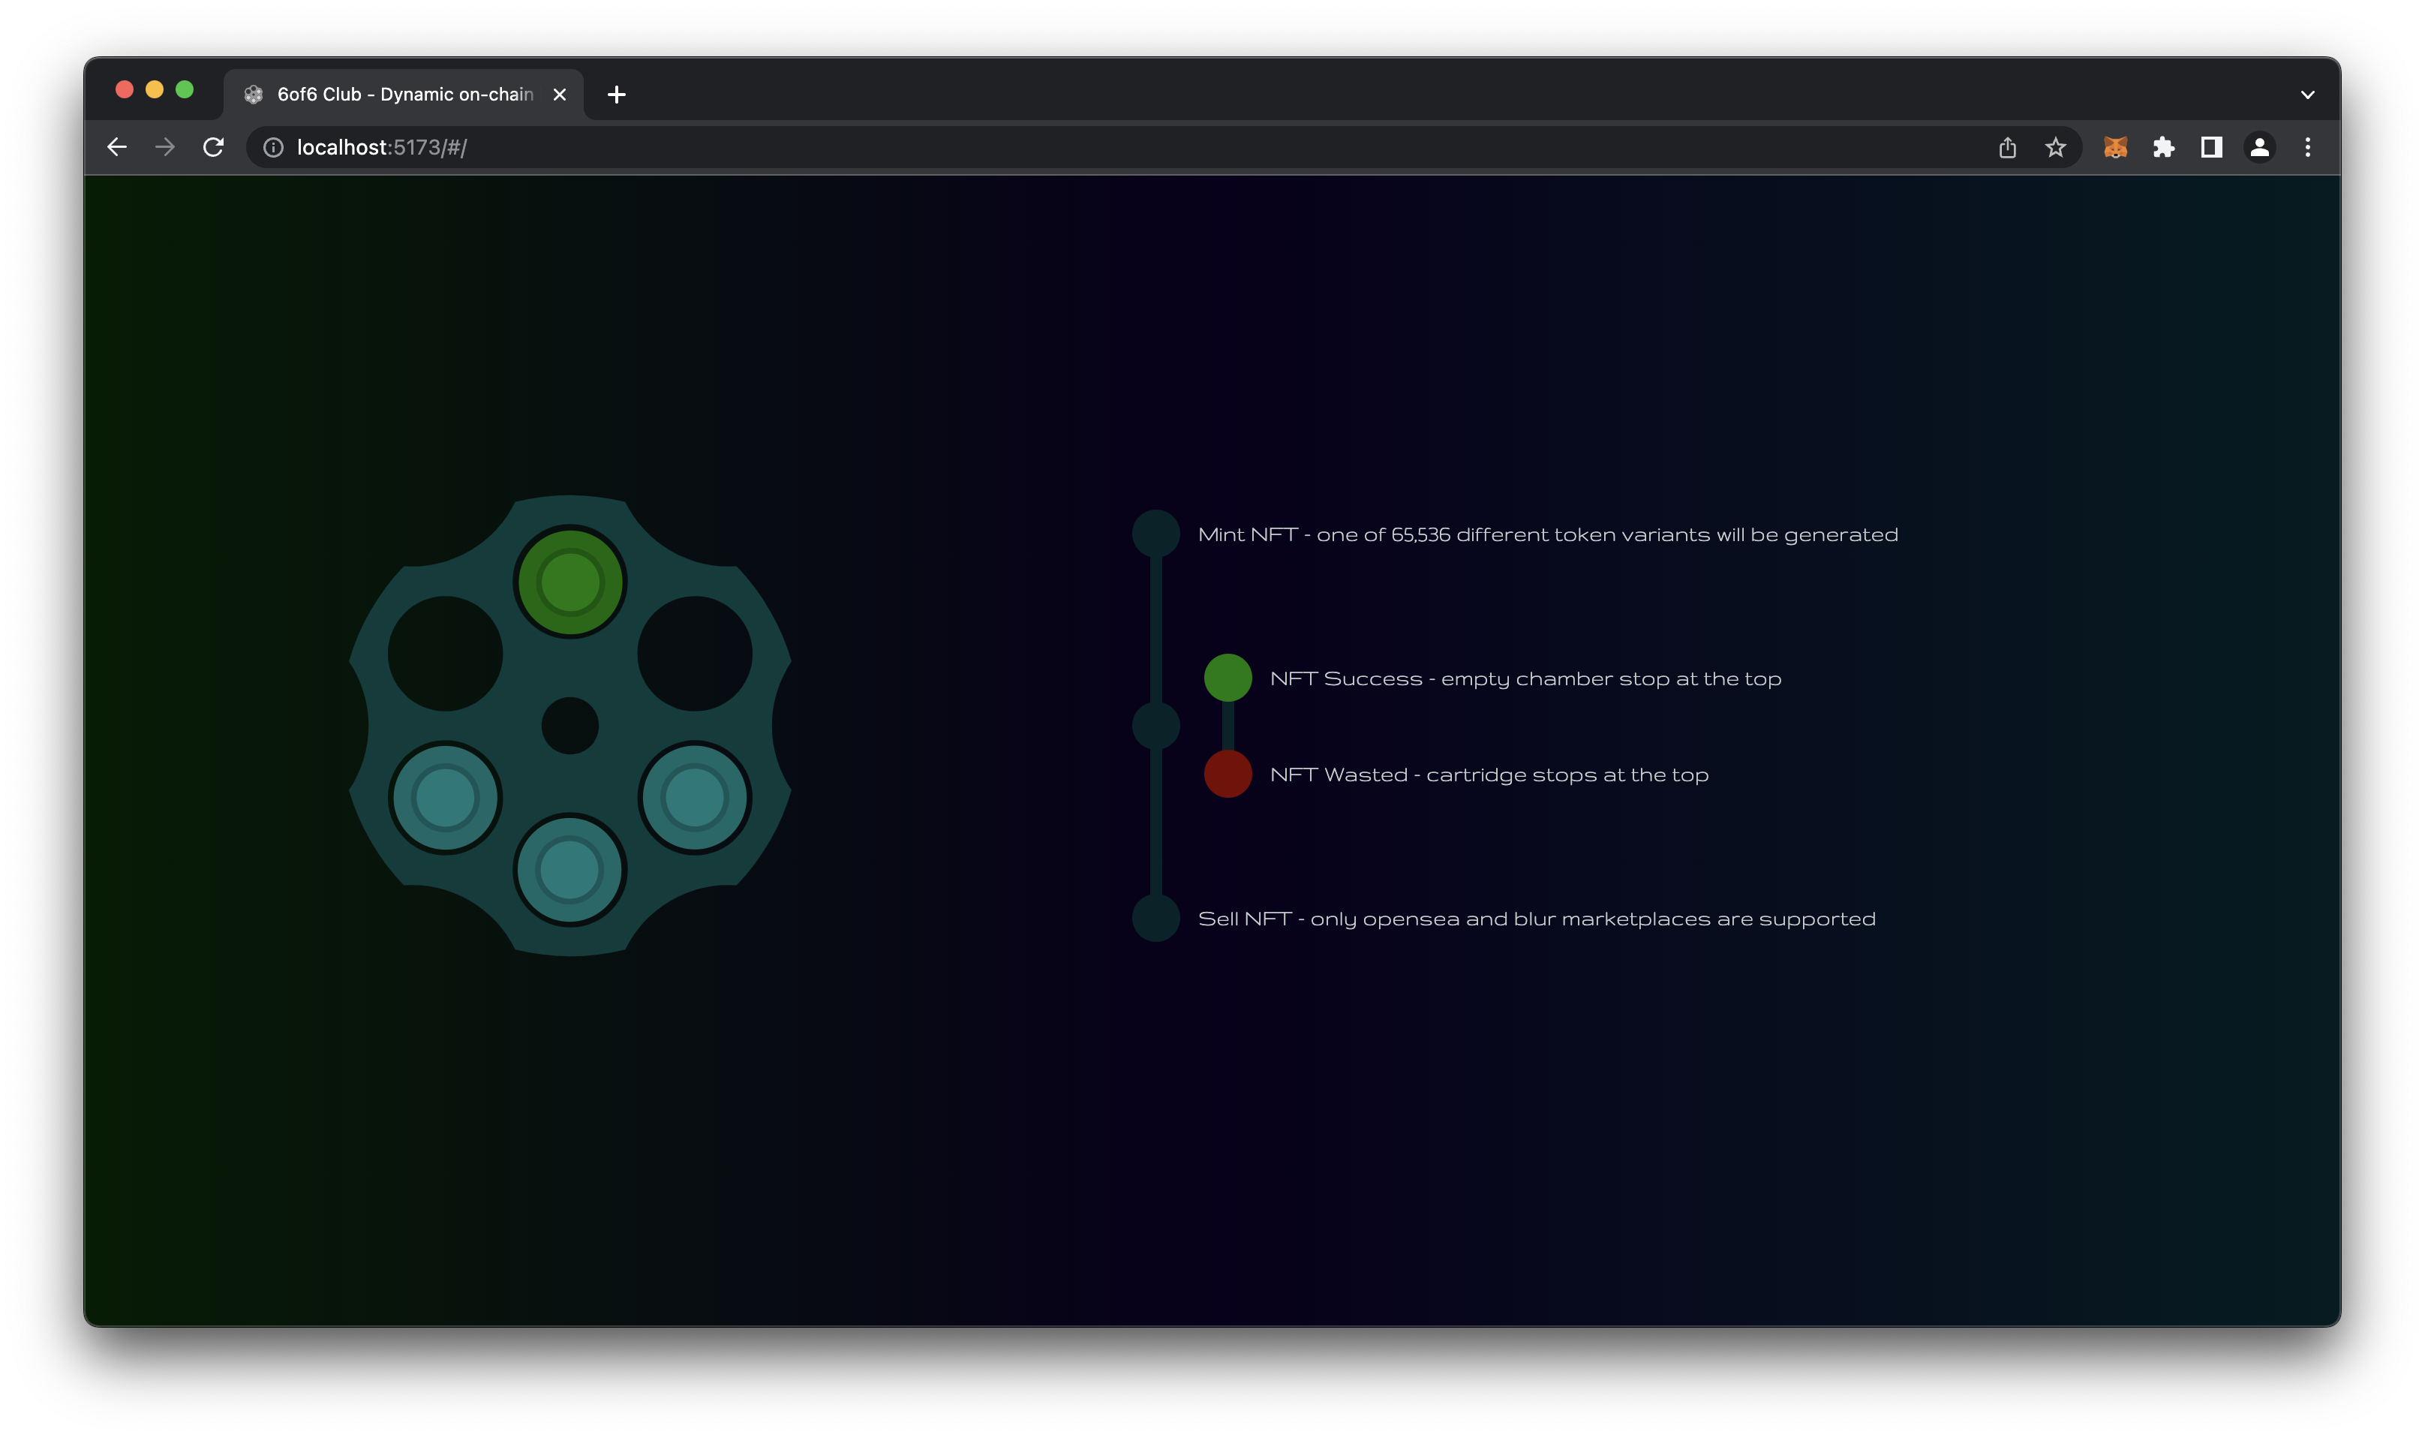Reload the page with refresh icon
The height and width of the screenshot is (1438, 2425).
[213, 147]
